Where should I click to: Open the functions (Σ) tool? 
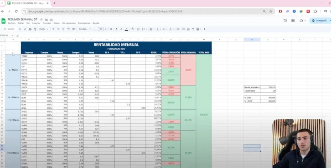(205, 29)
